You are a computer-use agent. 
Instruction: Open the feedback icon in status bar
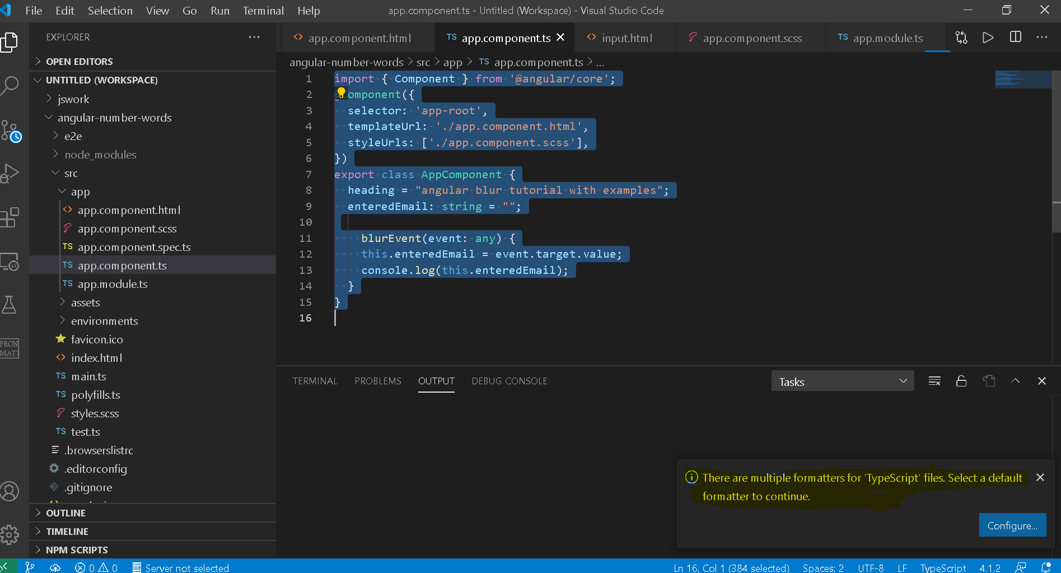(x=1021, y=567)
